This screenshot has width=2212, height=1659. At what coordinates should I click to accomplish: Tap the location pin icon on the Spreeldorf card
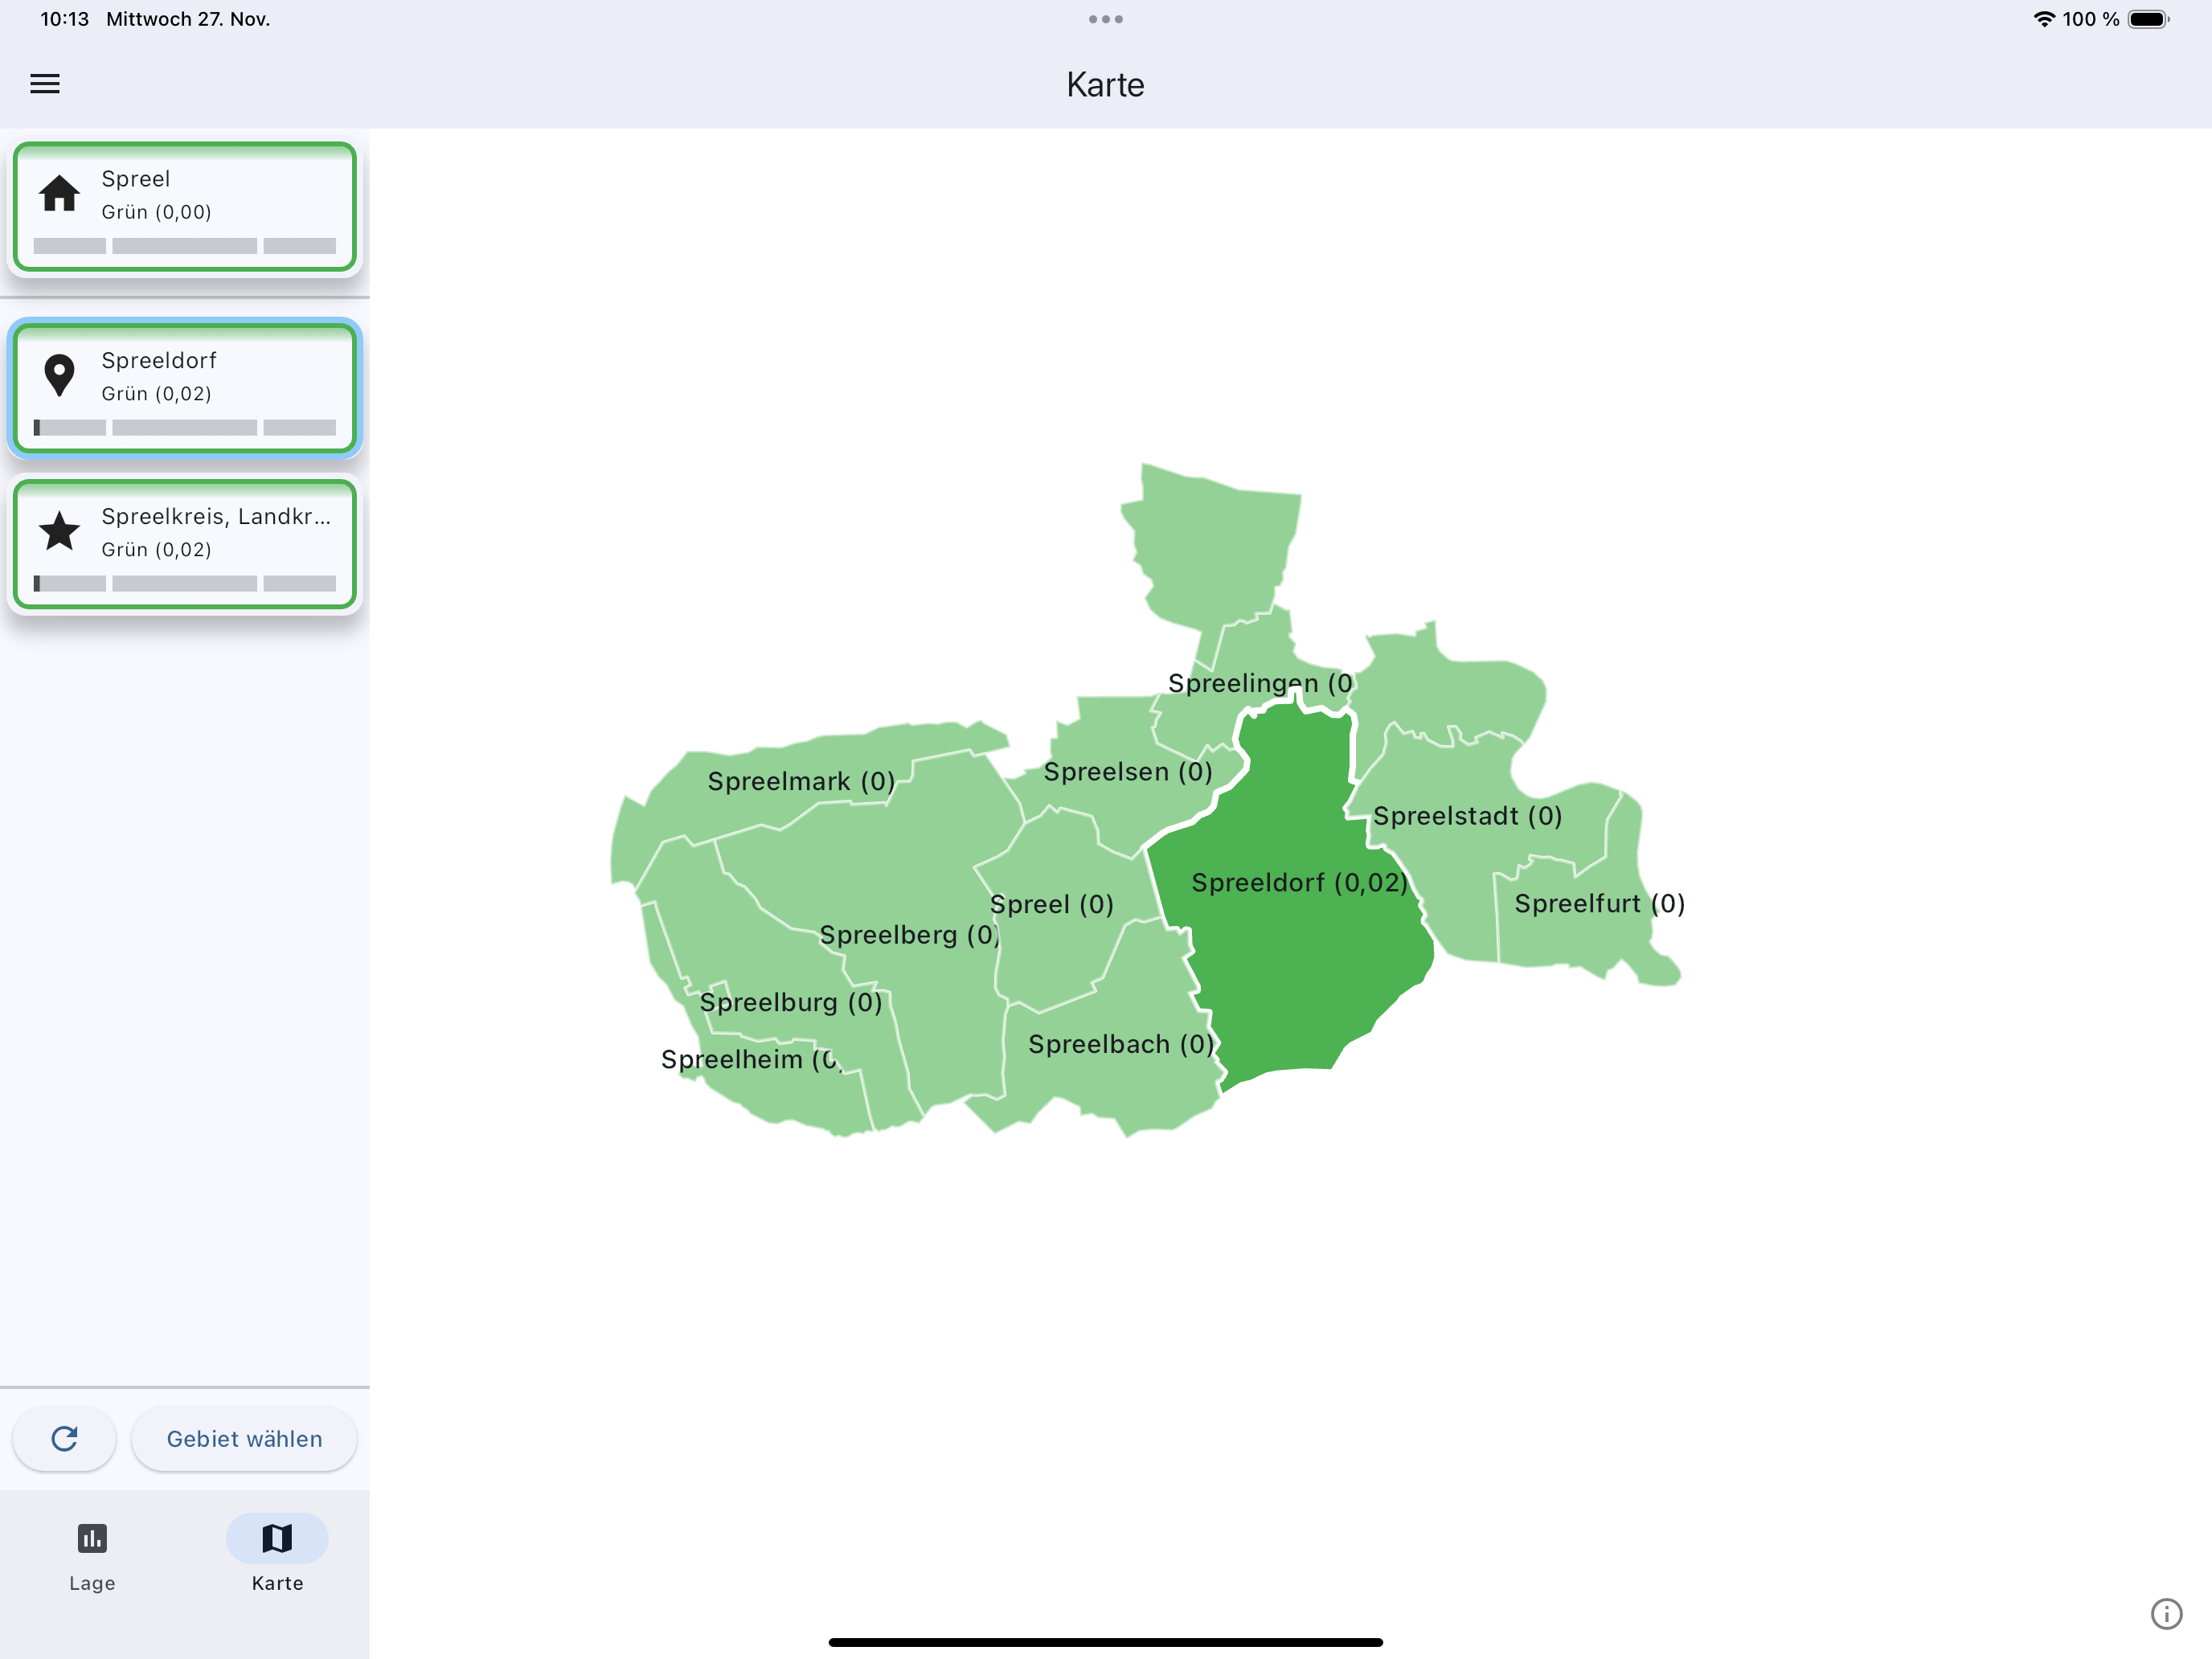click(x=59, y=376)
